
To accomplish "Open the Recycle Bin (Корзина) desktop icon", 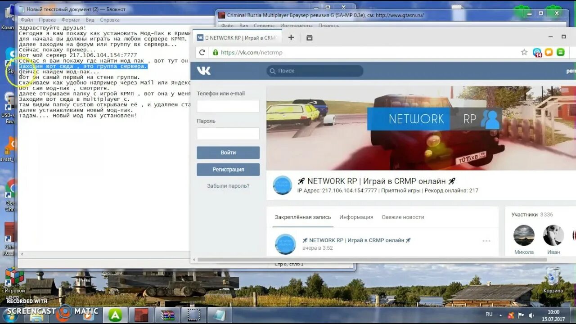I will coord(553,281).
